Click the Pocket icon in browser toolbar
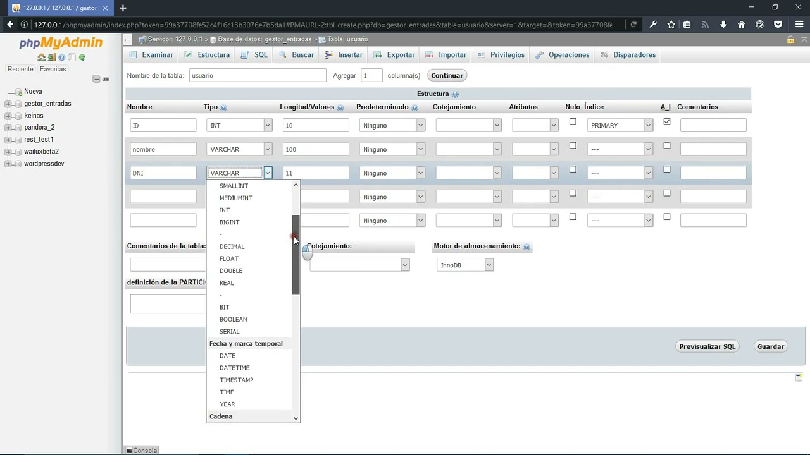 pos(778,25)
